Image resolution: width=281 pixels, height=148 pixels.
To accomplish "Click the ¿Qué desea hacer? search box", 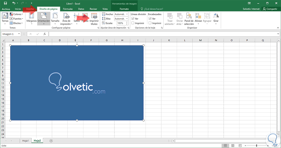I will tap(152, 9).
